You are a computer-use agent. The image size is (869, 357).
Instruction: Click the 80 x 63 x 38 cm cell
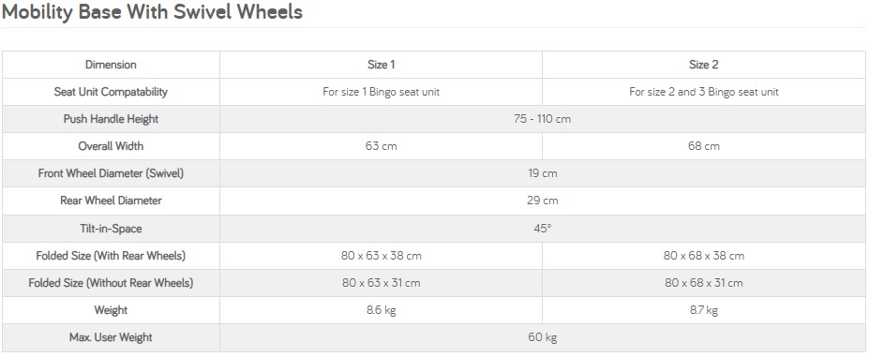click(381, 256)
